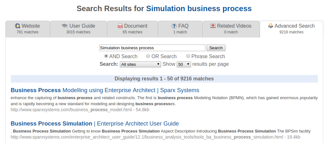Switch to the User Guide tab

tap(82, 26)
